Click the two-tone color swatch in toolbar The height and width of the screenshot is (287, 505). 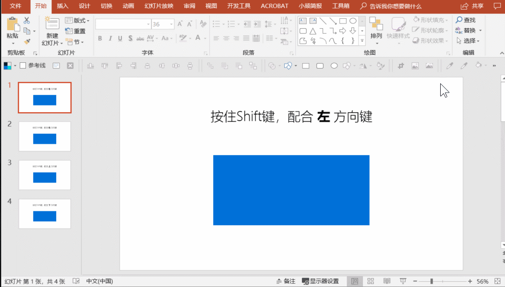[7, 66]
